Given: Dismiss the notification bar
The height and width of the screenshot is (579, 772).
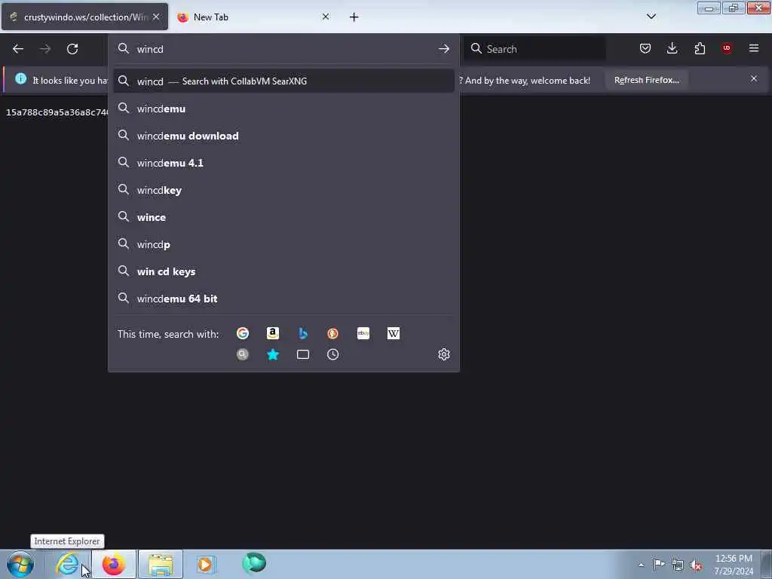Looking at the screenshot, I should (754, 78).
